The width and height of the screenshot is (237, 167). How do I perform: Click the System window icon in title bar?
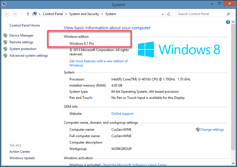[x=4, y=4]
